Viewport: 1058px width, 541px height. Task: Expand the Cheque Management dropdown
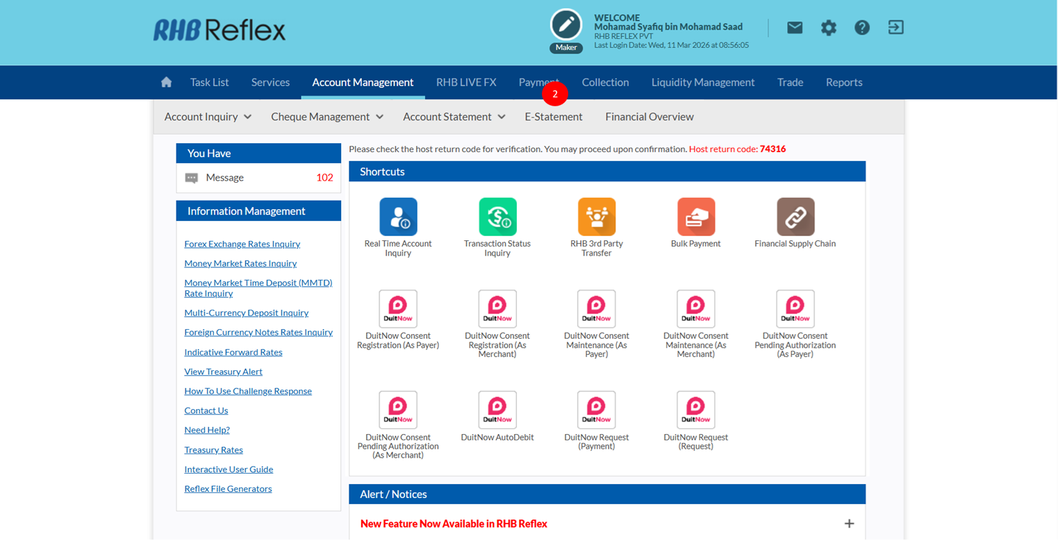click(327, 117)
